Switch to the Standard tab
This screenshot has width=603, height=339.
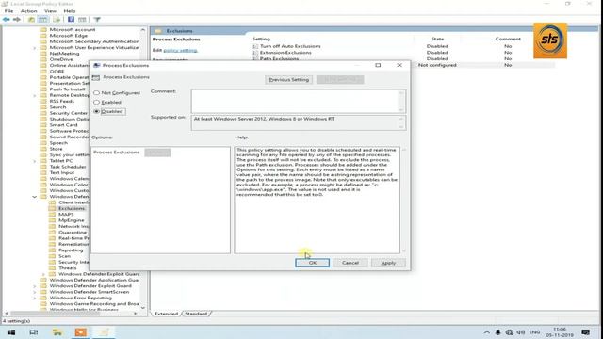click(196, 314)
